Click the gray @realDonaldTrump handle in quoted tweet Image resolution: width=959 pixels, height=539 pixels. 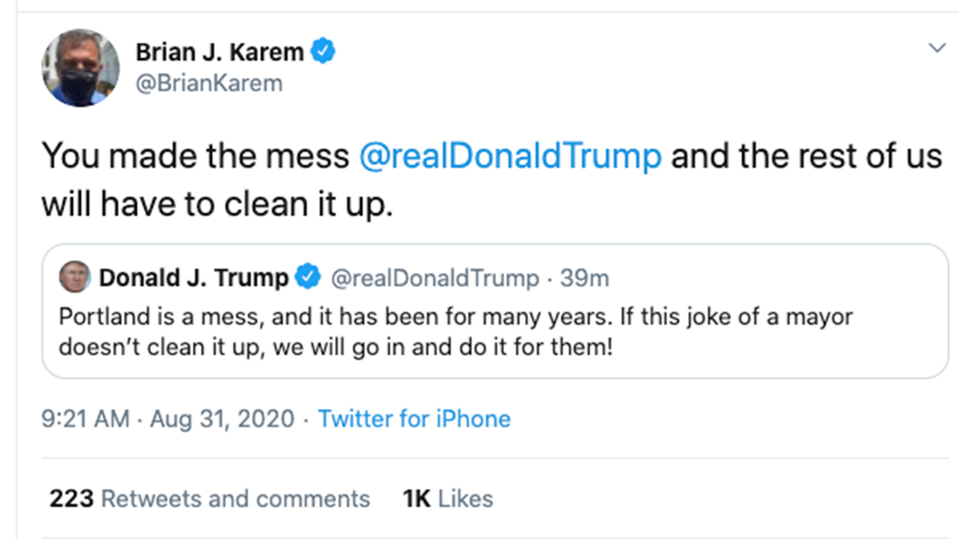click(x=435, y=278)
